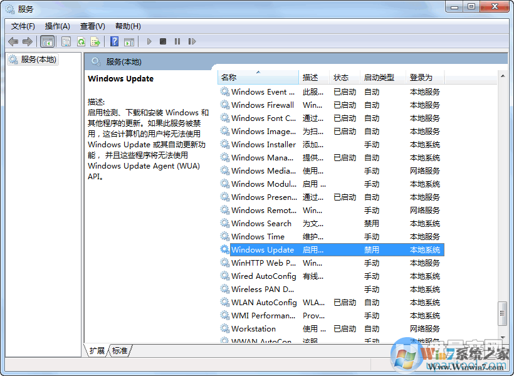Click the 服务 window title icon

(x=10, y=9)
